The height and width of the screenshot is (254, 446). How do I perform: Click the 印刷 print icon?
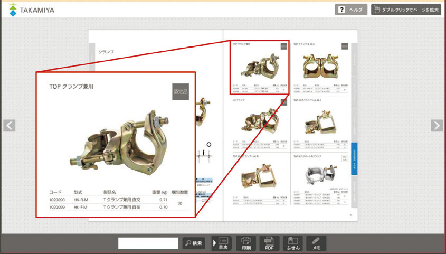246,243
